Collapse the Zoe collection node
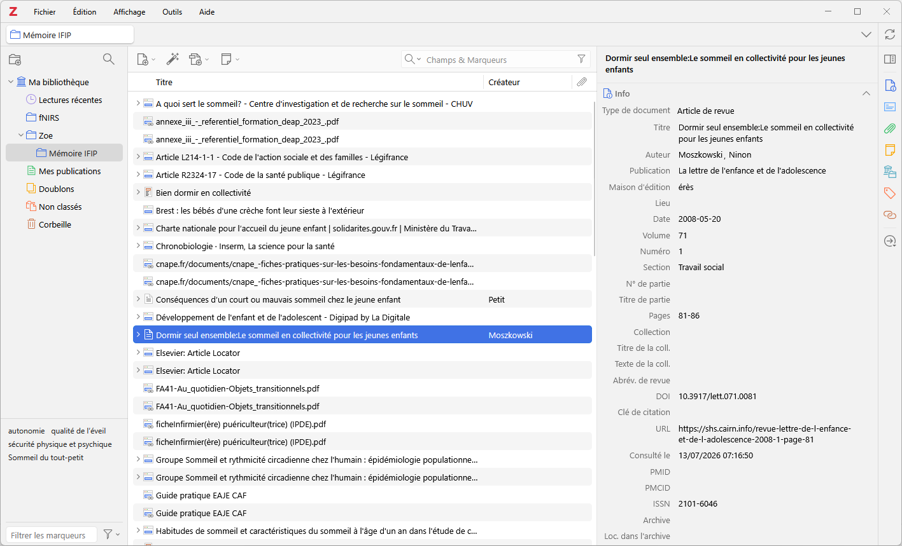Screen dimensions: 902x546 click(x=21, y=135)
